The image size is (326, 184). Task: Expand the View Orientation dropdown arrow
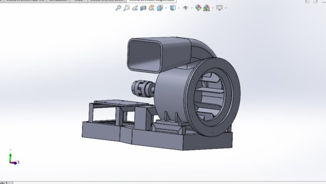click(x=166, y=8)
